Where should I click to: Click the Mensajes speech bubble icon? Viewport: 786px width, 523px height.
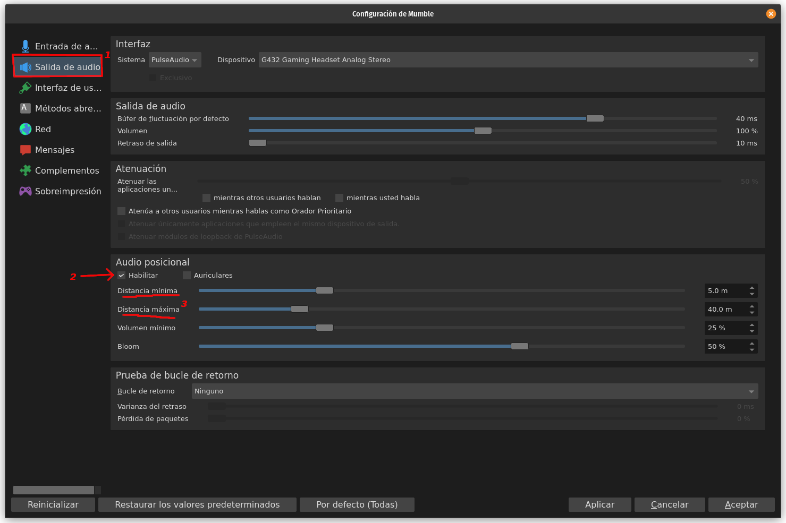[25, 150]
